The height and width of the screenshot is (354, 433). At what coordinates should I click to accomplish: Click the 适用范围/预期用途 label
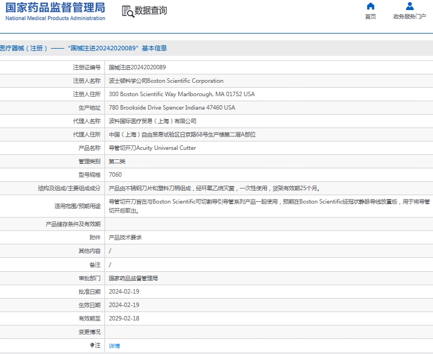[78, 206]
